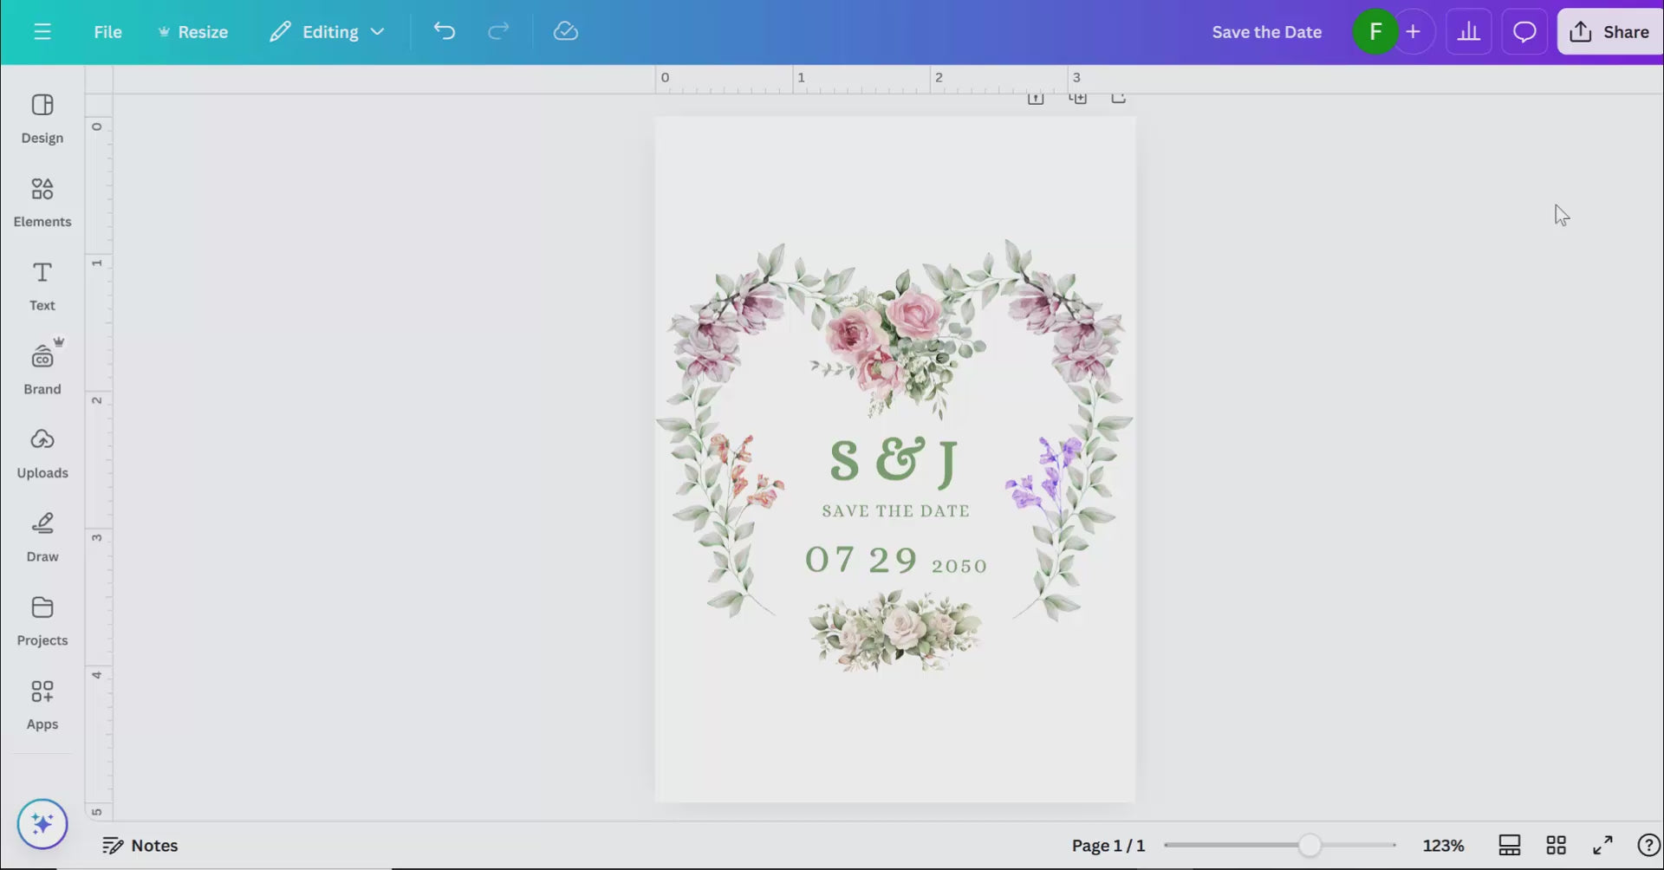The image size is (1664, 870).
Task: Open the analytics chart icon
Action: tap(1468, 32)
